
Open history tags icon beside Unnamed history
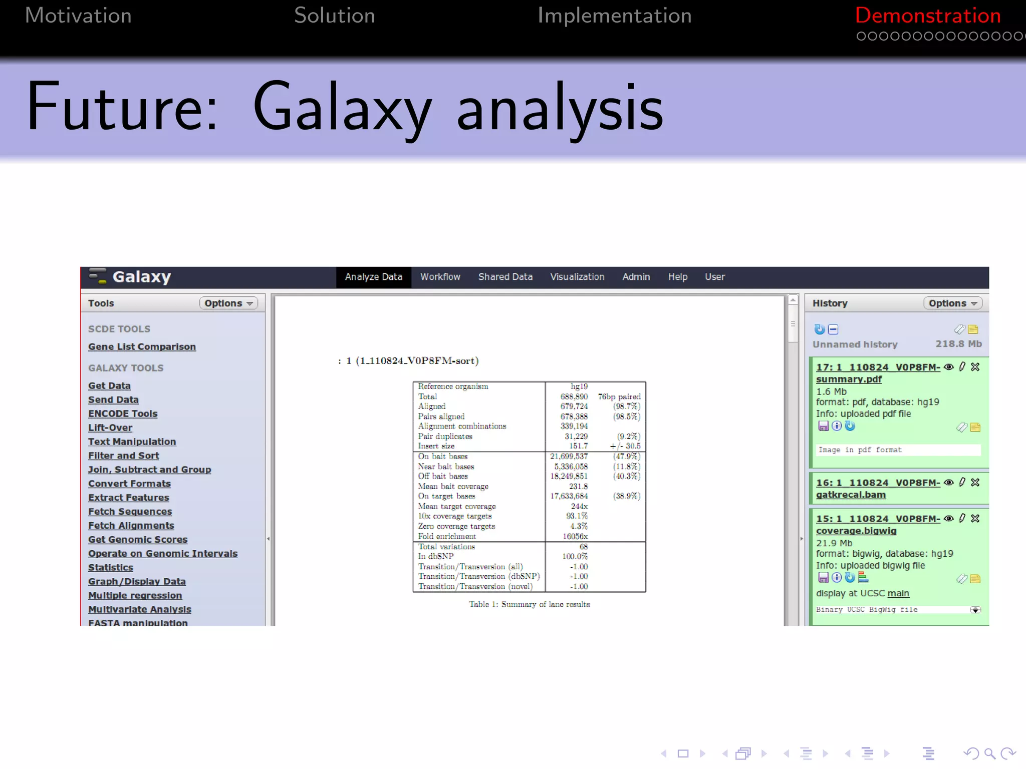(x=959, y=329)
